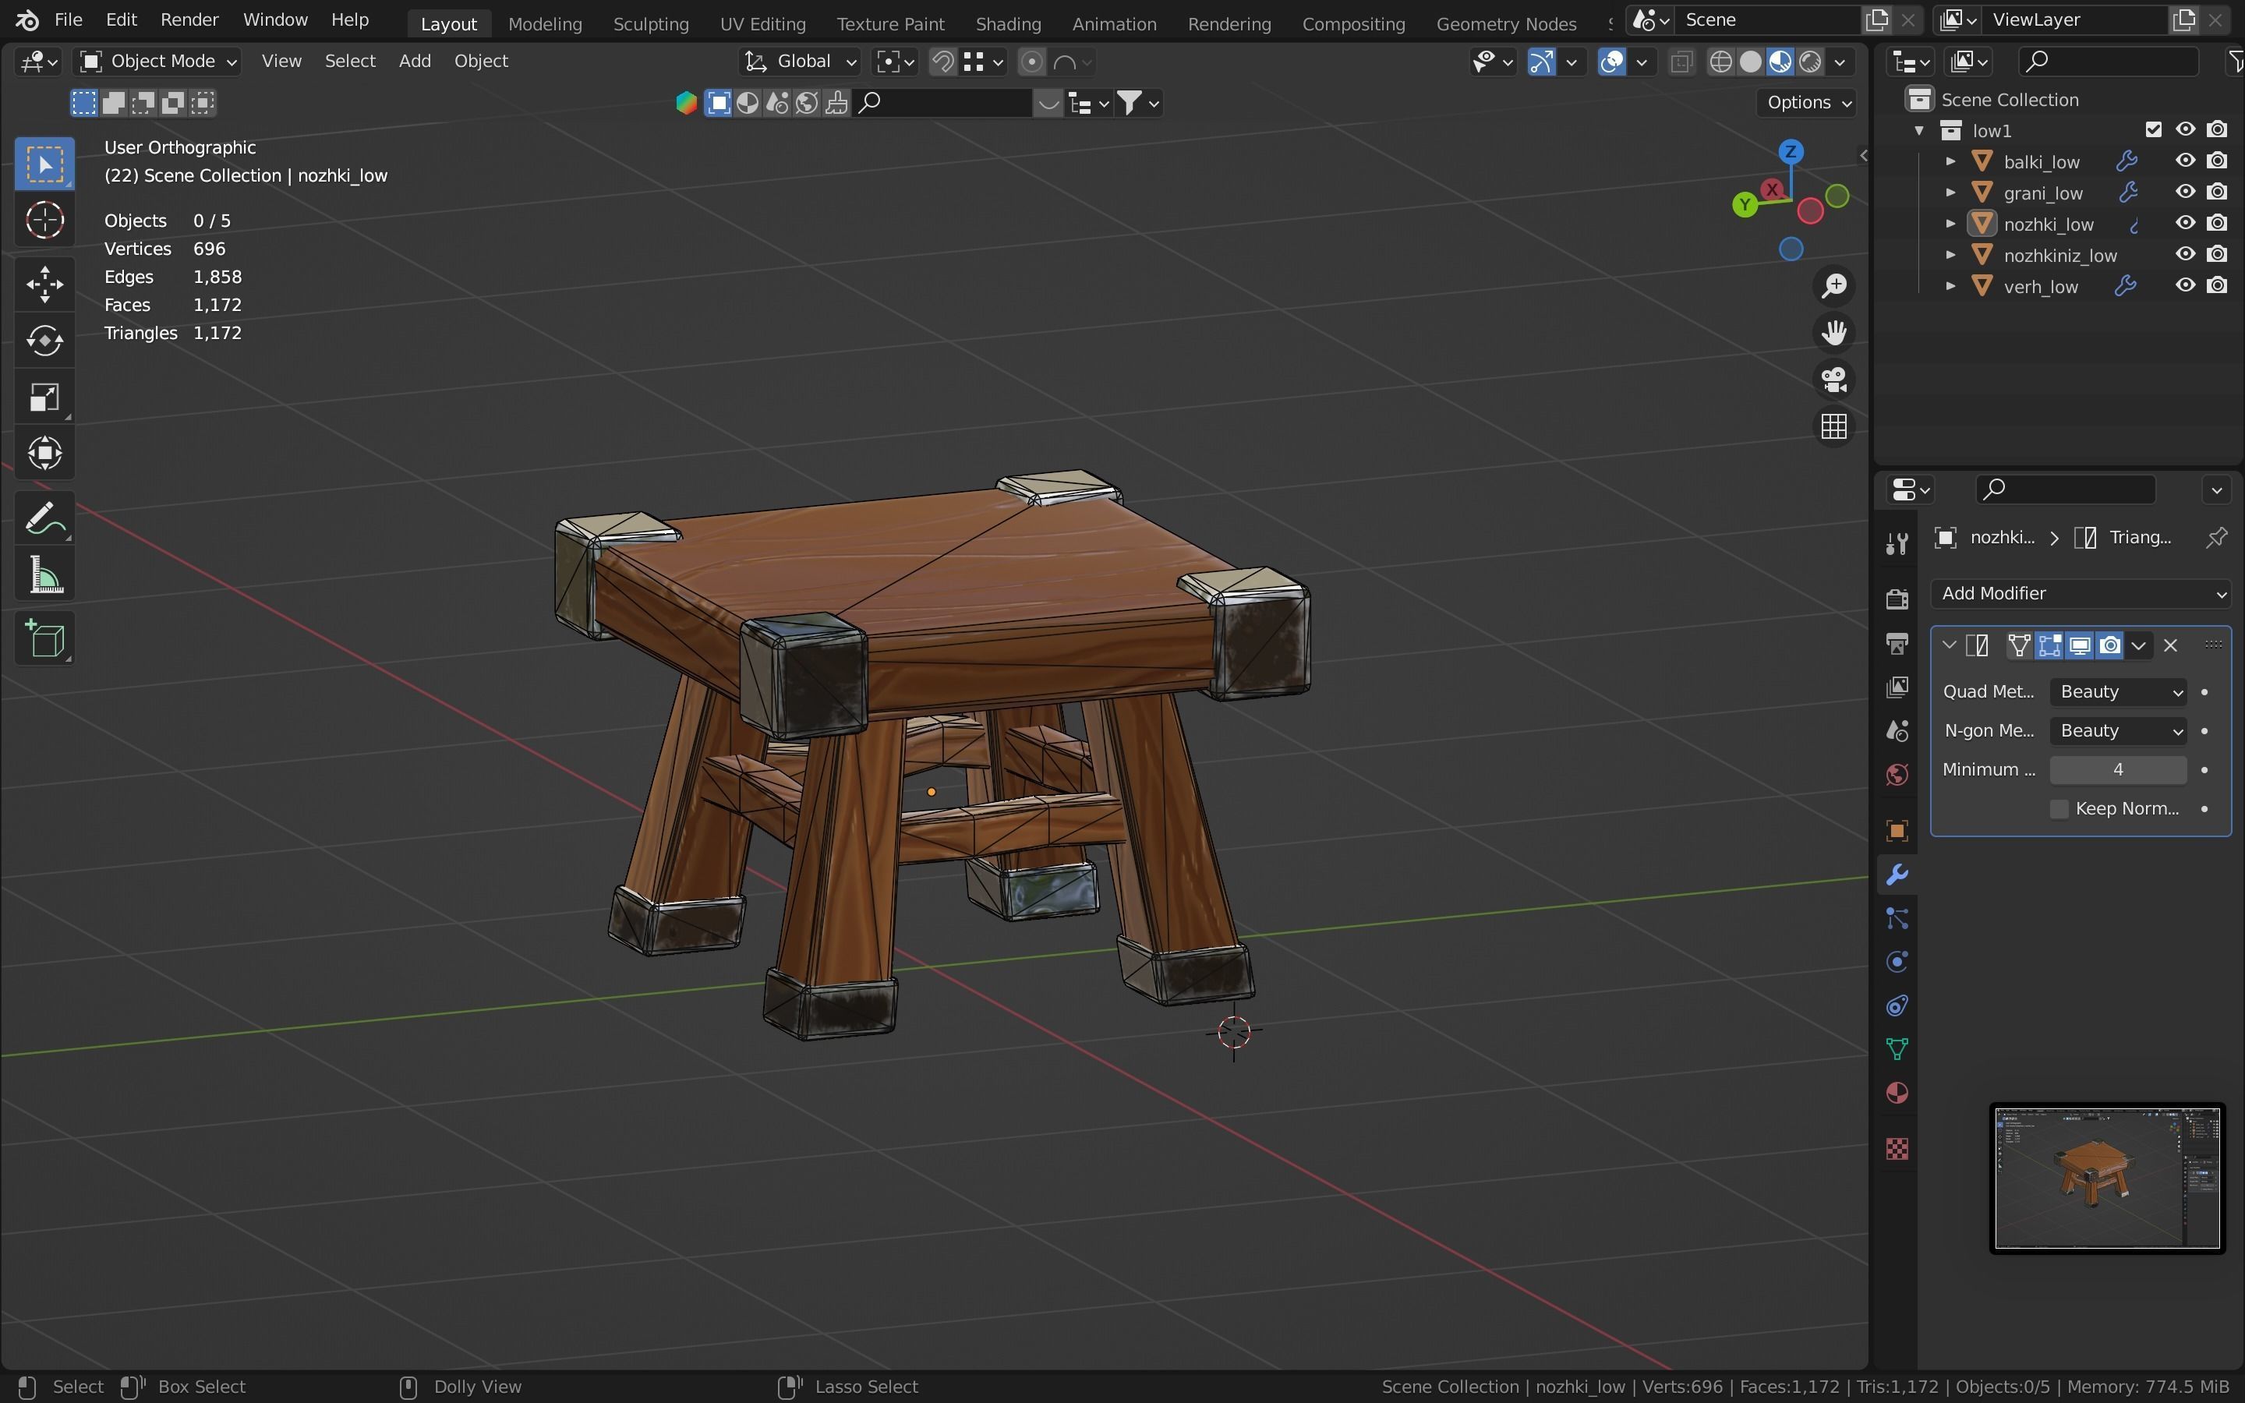Select the Annotate pencil tool
Image resolution: width=2245 pixels, height=1403 pixels.
coord(44,518)
